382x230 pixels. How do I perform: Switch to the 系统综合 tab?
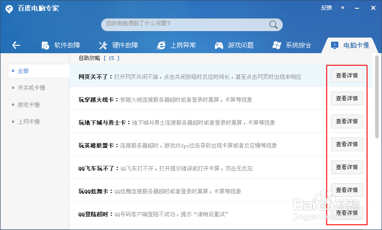pos(292,45)
